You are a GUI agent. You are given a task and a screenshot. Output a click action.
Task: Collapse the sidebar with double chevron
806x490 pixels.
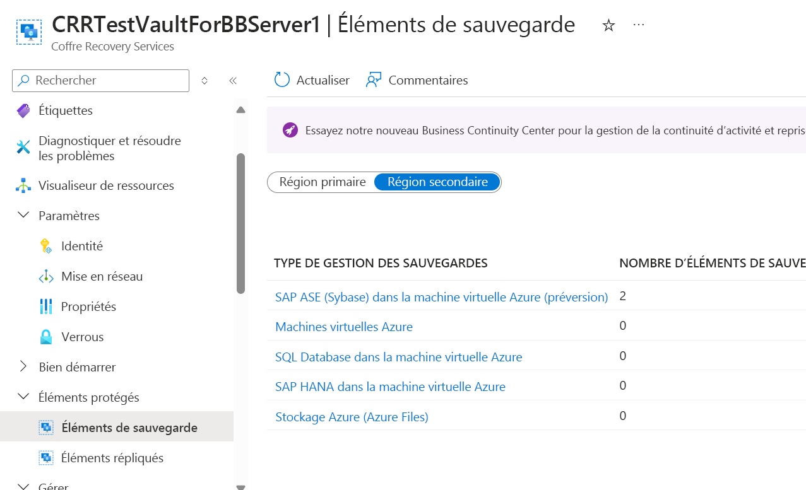(x=233, y=81)
